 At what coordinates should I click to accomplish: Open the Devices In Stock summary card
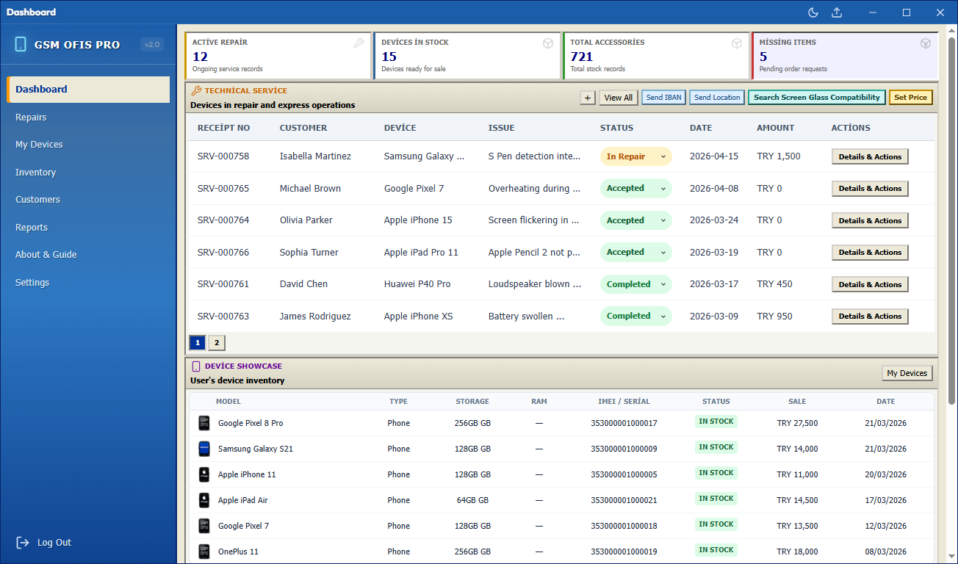point(467,55)
